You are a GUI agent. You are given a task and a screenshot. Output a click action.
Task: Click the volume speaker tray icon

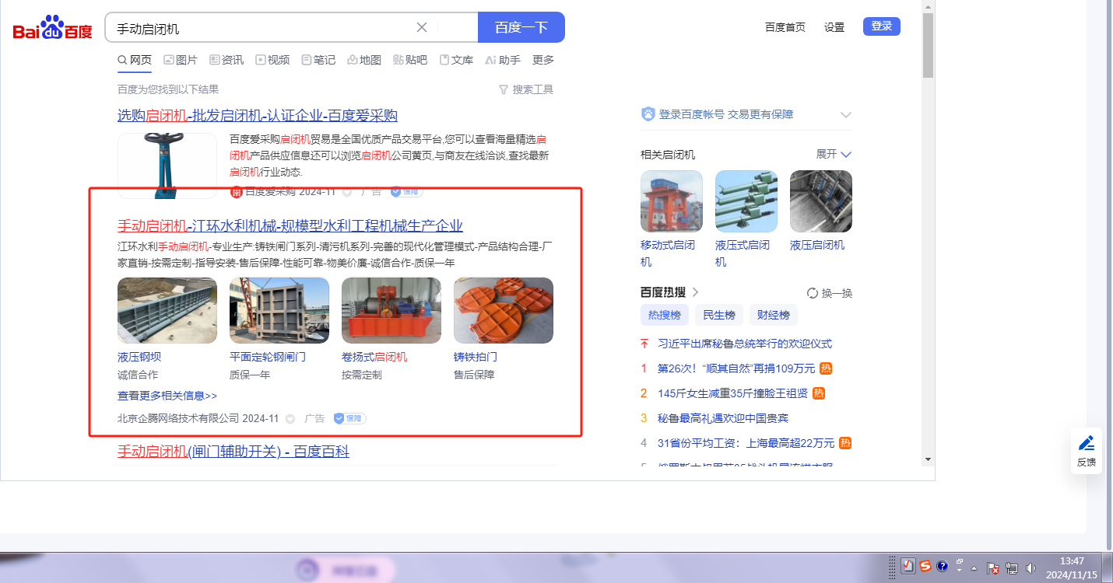(1031, 568)
